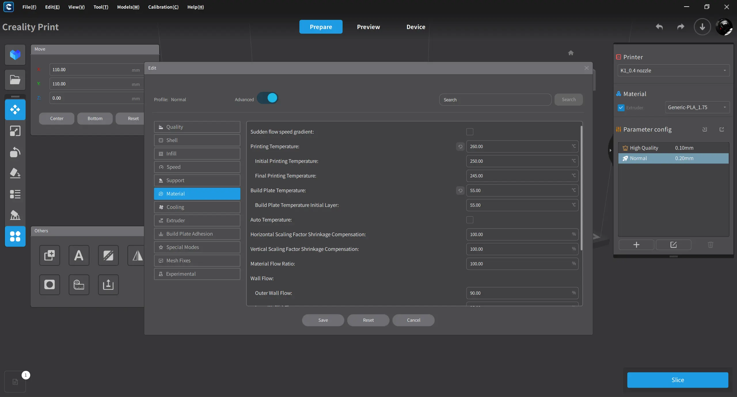Click the upload/export icon in Others
The width and height of the screenshot is (737, 397).
point(108,285)
